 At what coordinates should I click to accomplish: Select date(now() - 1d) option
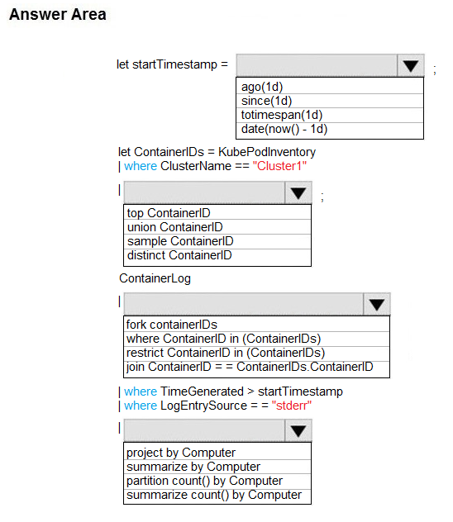(330, 130)
